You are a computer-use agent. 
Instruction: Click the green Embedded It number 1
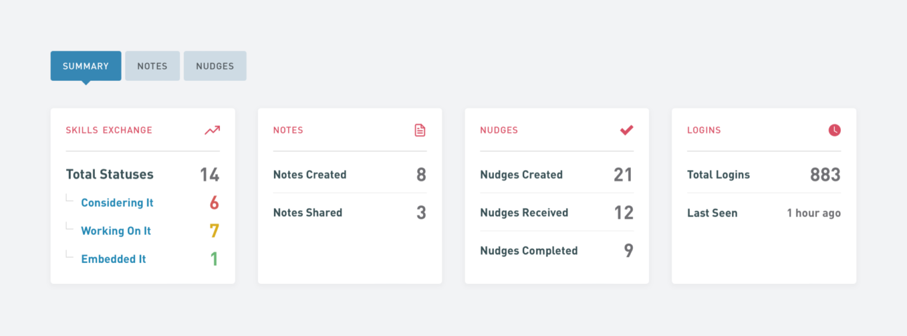(214, 259)
